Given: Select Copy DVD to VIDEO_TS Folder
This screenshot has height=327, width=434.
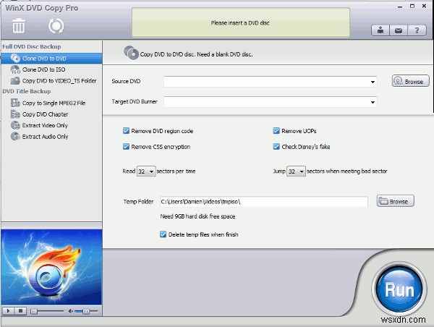Looking at the screenshot, I should tap(52, 80).
